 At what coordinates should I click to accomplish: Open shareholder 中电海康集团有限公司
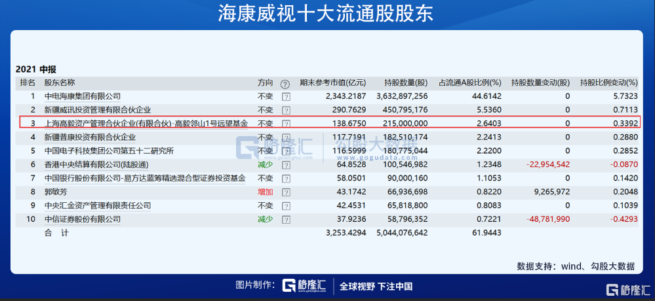pyautogui.click(x=83, y=96)
